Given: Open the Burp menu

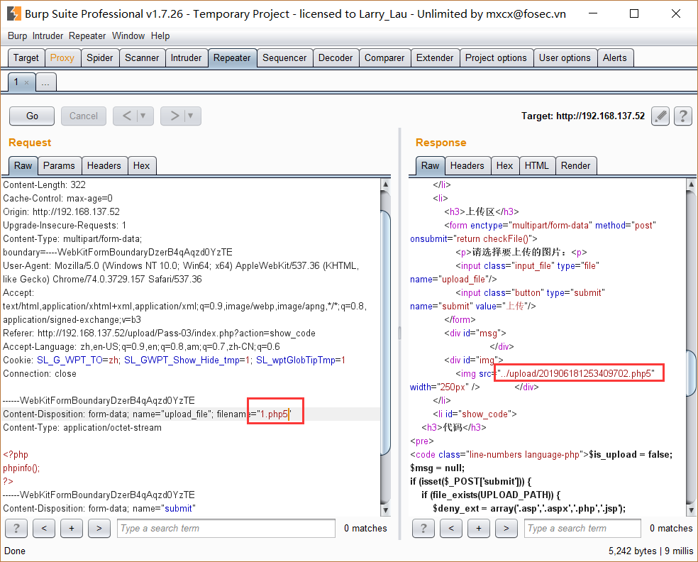Looking at the screenshot, I should click(x=17, y=35).
